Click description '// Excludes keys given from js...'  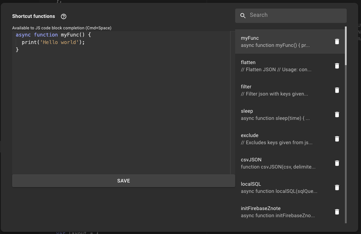tap(277, 142)
